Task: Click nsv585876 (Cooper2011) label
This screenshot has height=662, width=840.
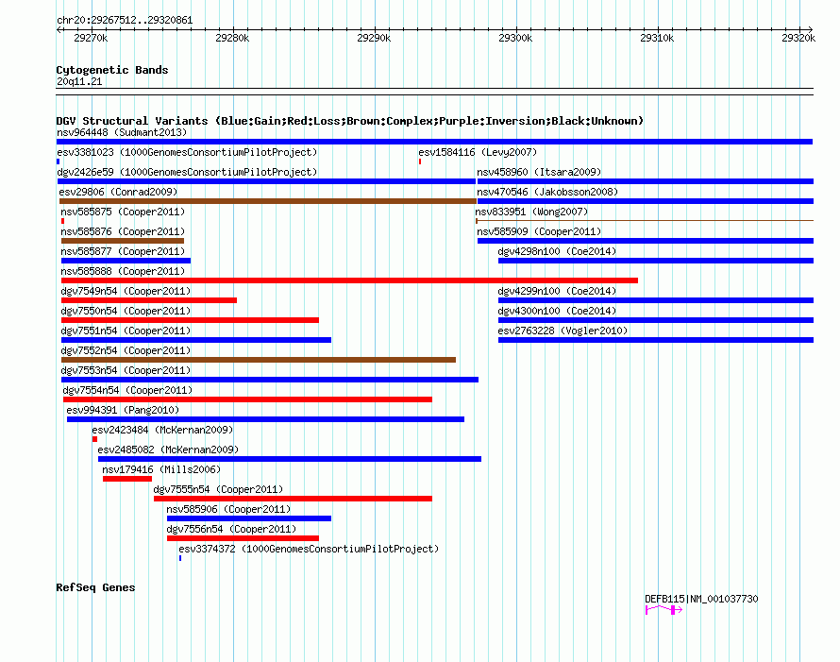Action: click(123, 231)
